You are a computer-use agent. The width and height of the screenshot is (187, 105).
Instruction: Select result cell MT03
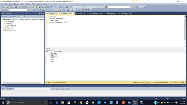[53, 62]
